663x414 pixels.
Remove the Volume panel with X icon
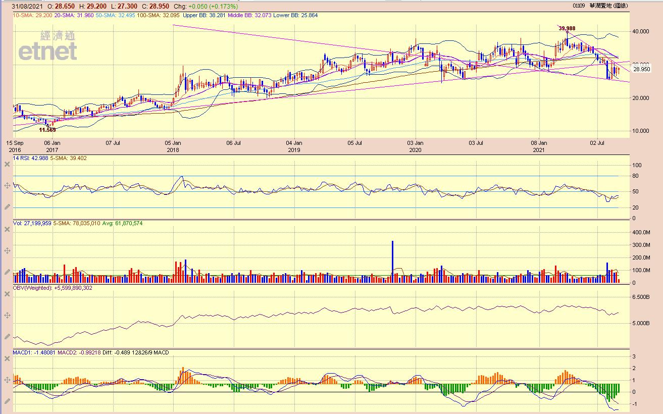tap(7, 229)
